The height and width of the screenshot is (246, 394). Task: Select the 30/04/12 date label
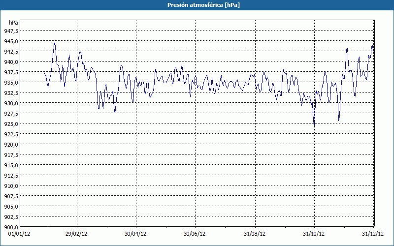[135, 234]
